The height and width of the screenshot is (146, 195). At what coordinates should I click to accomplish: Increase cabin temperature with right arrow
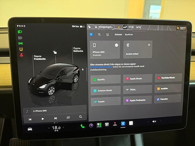click(x=63, y=127)
